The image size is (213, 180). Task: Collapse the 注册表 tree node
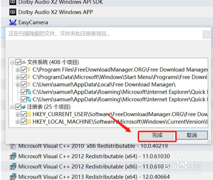pyautogui.click(x=12, y=107)
